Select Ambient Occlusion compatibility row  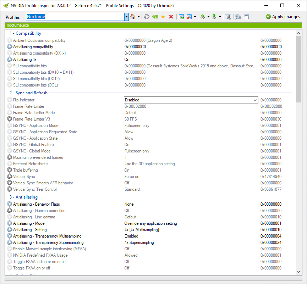click(150, 40)
